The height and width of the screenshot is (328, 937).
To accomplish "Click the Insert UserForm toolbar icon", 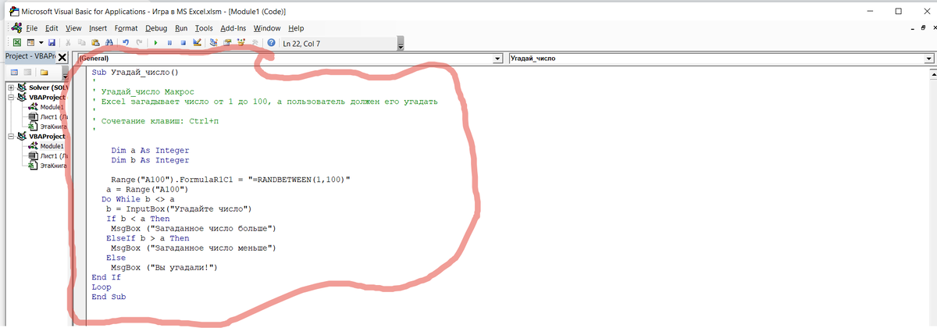I will coord(30,42).
